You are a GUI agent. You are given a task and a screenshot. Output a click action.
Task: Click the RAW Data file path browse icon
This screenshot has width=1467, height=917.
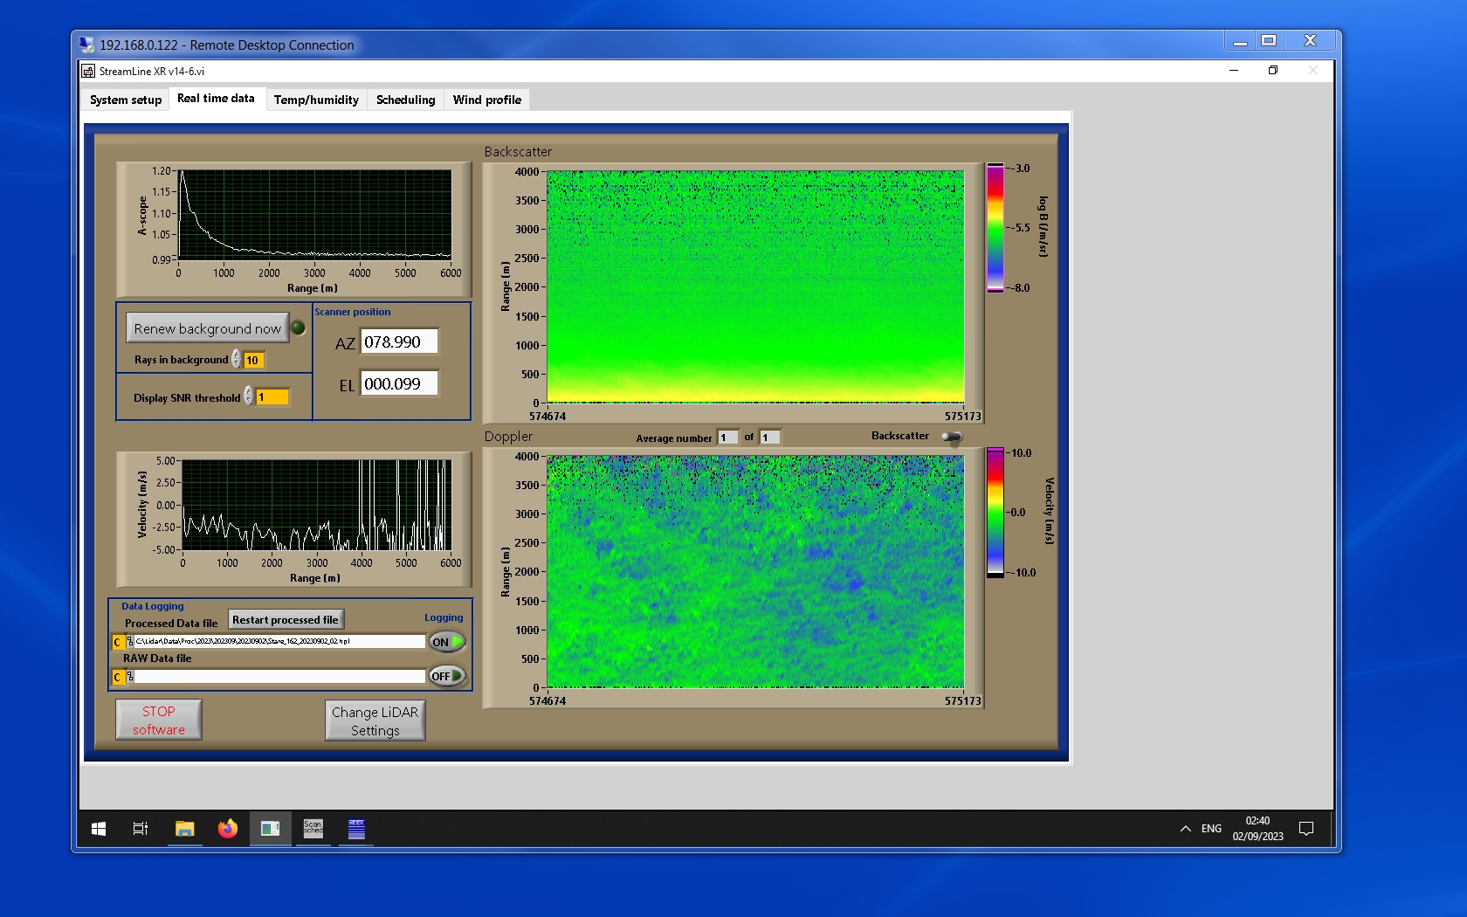[x=130, y=677]
